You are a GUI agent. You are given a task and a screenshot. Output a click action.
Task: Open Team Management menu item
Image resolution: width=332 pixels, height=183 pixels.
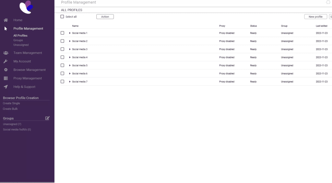pos(28,53)
